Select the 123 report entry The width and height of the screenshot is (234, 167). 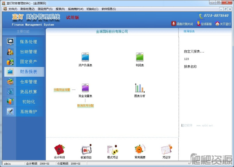pos(186,59)
